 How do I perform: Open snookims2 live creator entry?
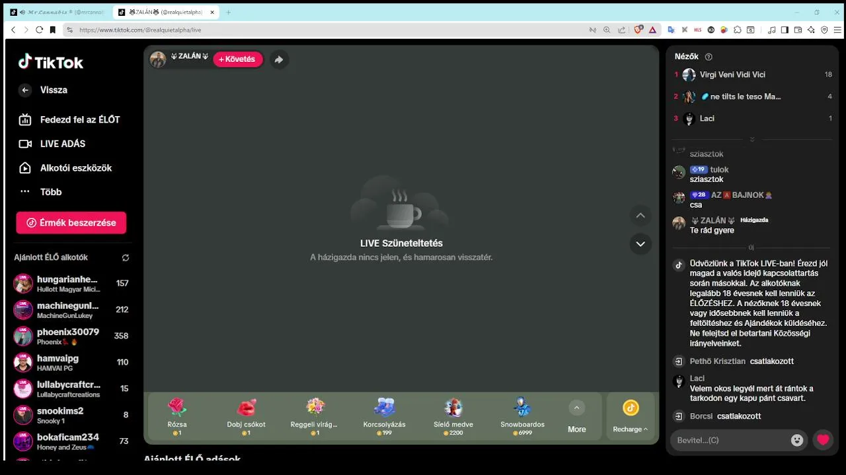coord(71,416)
